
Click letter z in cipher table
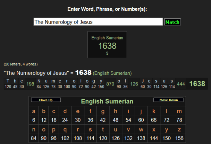179,129
